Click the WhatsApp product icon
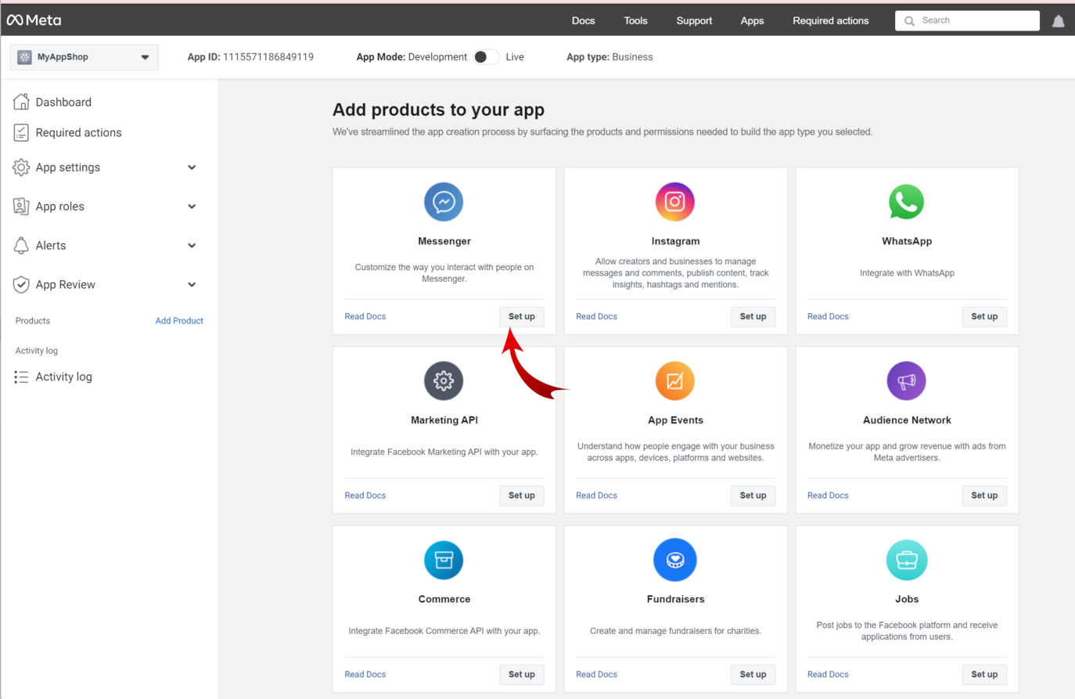 (906, 202)
